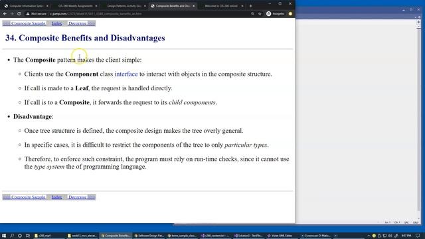Open taskbar search magnifier
Image resolution: width=425 pixels, height=239 pixels.
click(12, 236)
